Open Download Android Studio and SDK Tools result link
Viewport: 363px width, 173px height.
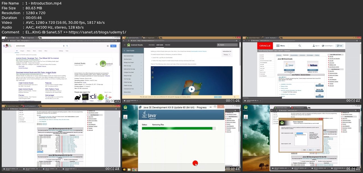[36, 72]
